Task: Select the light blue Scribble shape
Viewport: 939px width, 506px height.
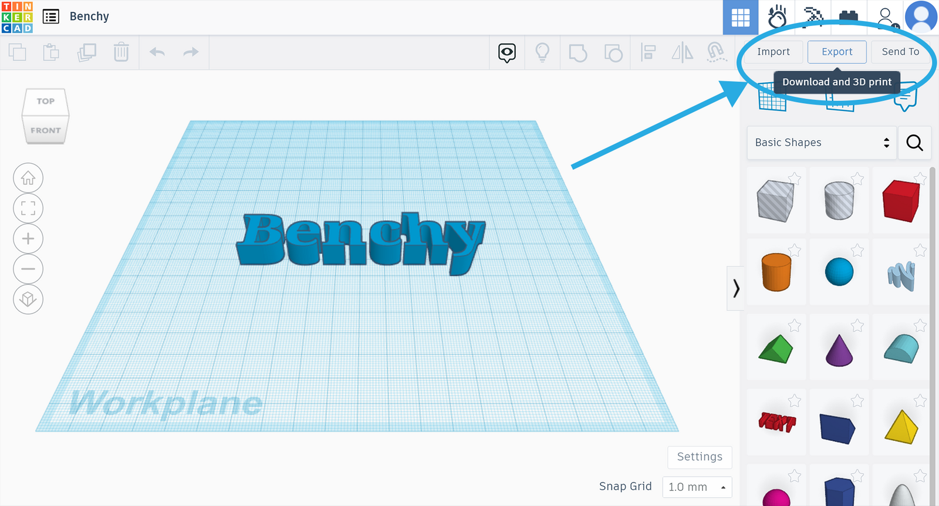Action: click(x=901, y=276)
